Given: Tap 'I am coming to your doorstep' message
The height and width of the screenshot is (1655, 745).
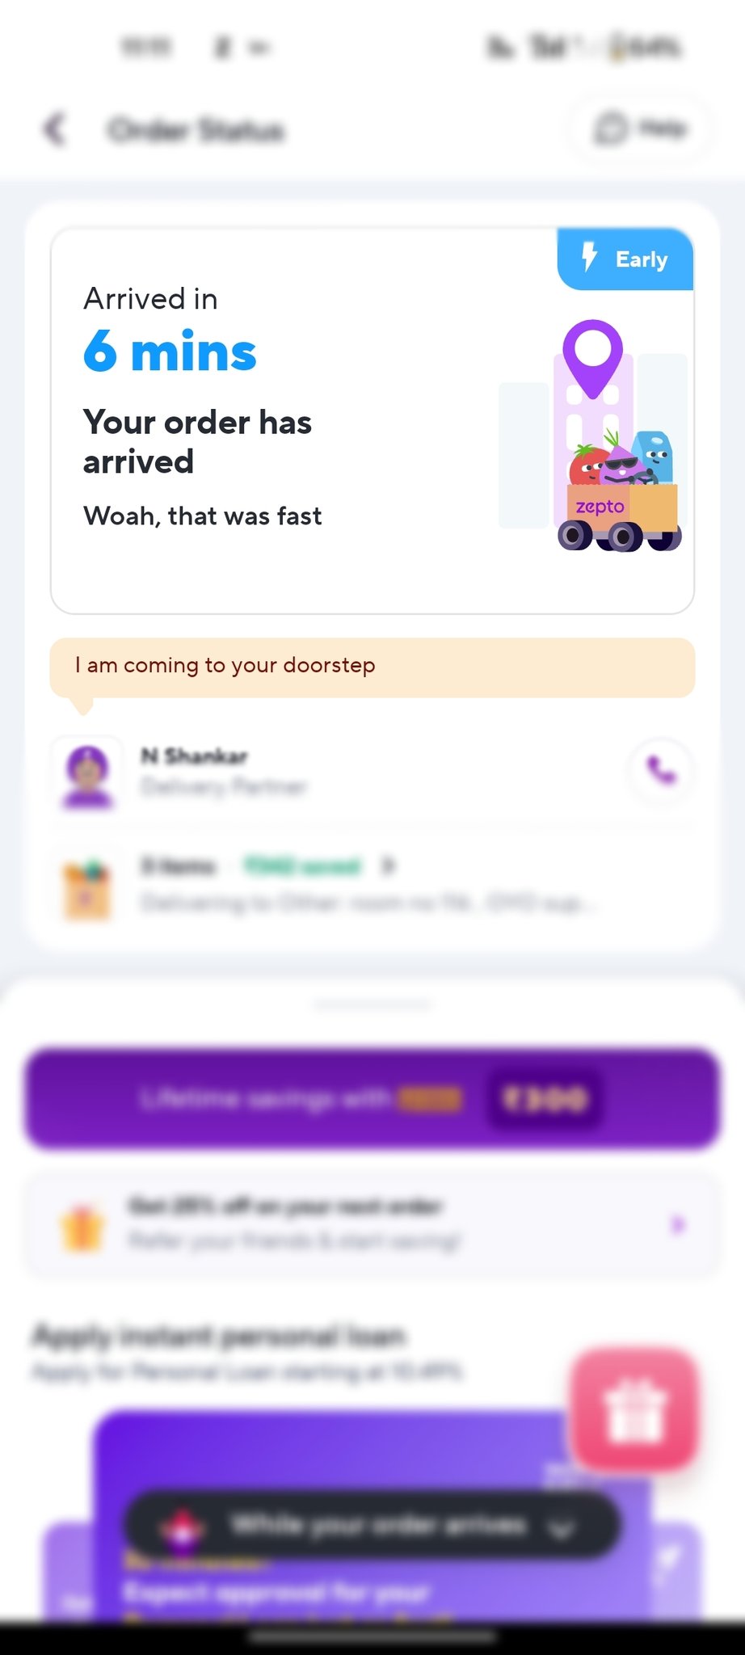Looking at the screenshot, I should tap(372, 667).
